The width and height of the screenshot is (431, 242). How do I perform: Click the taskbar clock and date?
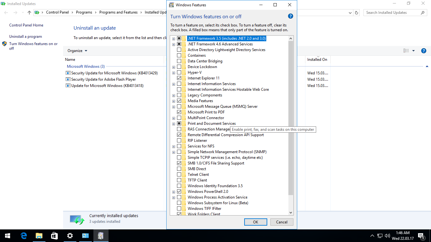(x=403, y=236)
